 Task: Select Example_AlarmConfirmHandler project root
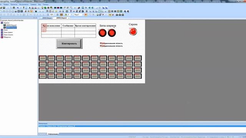click(12, 20)
